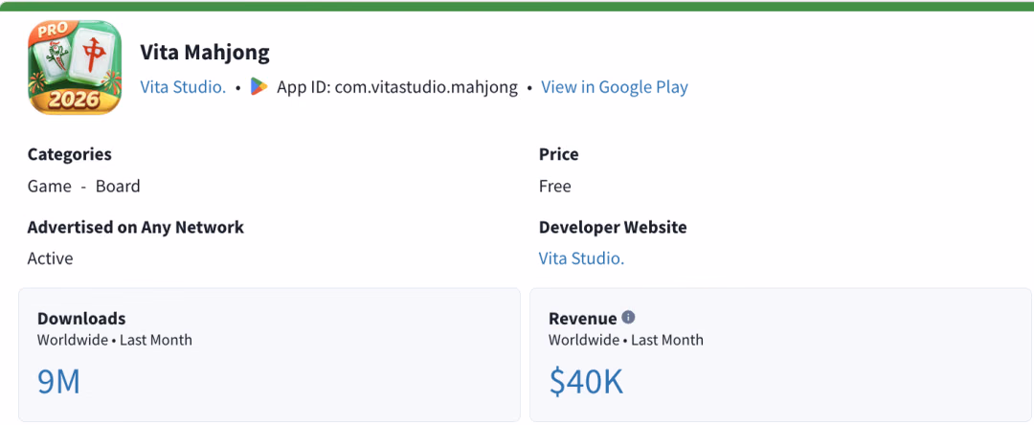1034x425 pixels.
Task: Click the 9M downloads value
Action: coord(58,382)
